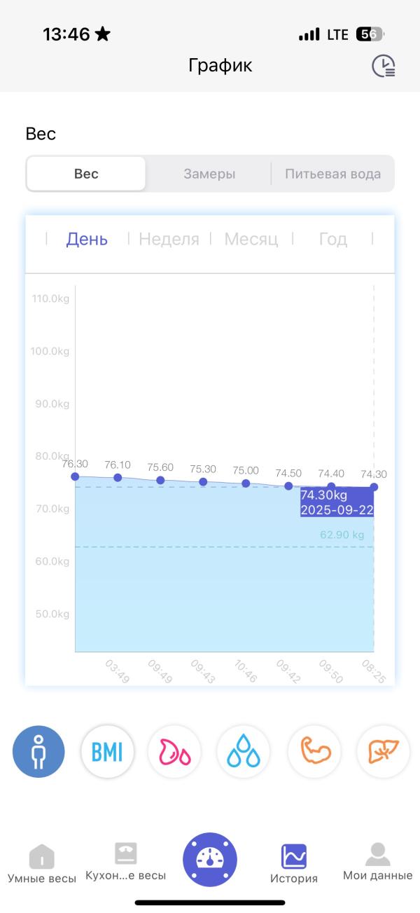This screenshot has height=913, width=420.
Task: Select the blue water drops icon
Action: coord(243,752)
